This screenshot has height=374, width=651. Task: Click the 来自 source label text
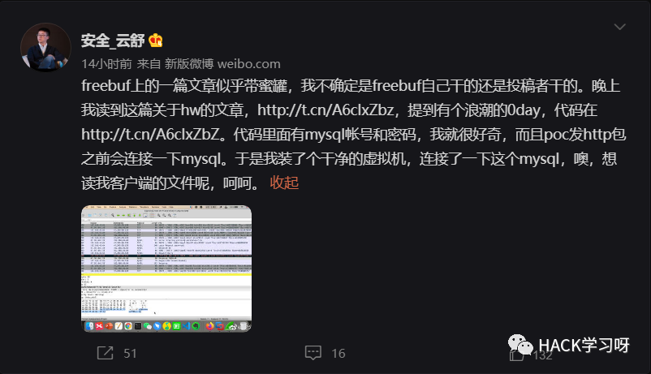pos(149,64)
